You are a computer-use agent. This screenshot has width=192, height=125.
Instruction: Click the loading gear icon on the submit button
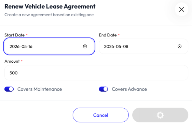tap(160, 115)
